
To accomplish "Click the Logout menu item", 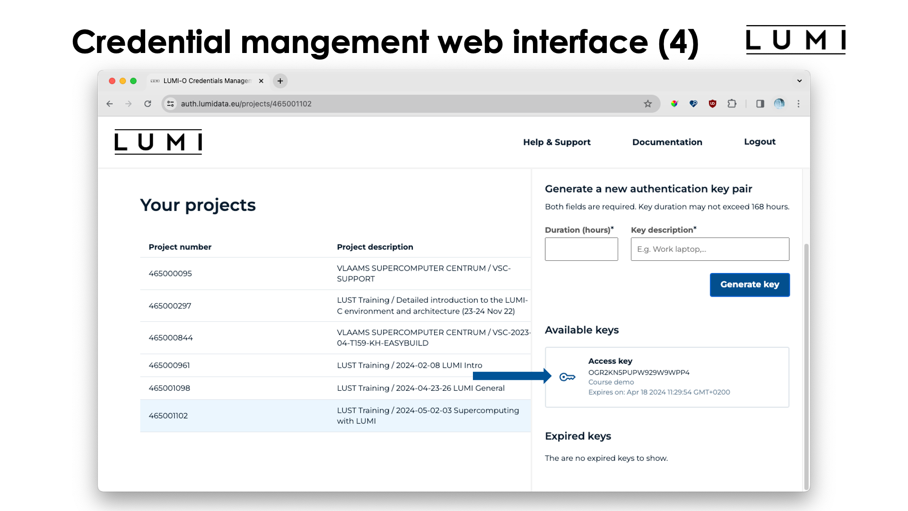I will 760,141.
